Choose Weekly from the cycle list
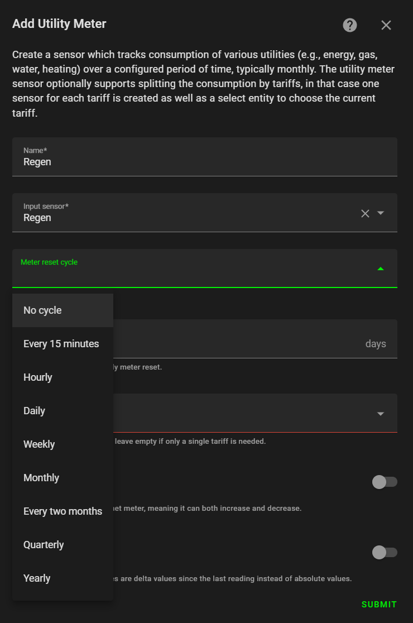The height and width of the screenshot is (623, 413). tap(63, 444)
